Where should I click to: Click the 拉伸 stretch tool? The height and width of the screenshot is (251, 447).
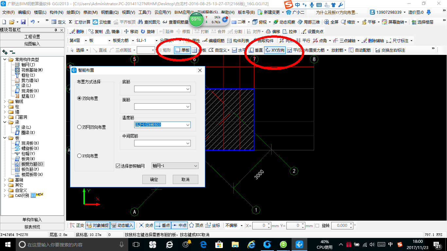tap(290, 32)
